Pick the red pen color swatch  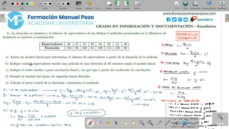pos(18,4)
